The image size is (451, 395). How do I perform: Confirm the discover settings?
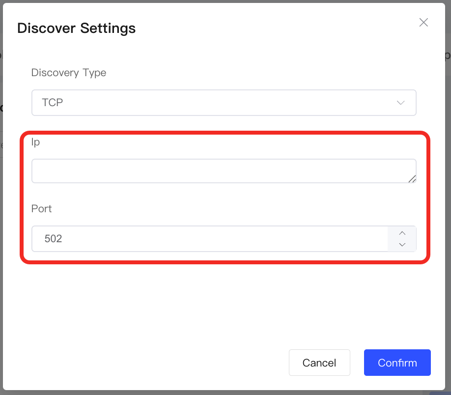[397, 363]
